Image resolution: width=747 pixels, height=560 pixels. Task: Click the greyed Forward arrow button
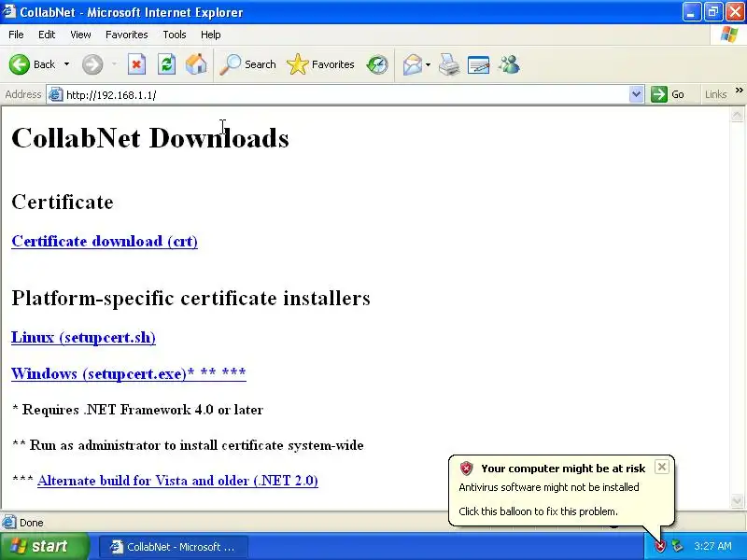tap(92, 64)
